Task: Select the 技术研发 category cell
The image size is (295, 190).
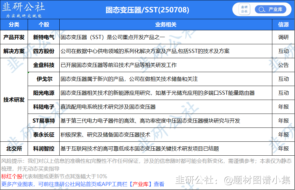Action: [14, 100]
